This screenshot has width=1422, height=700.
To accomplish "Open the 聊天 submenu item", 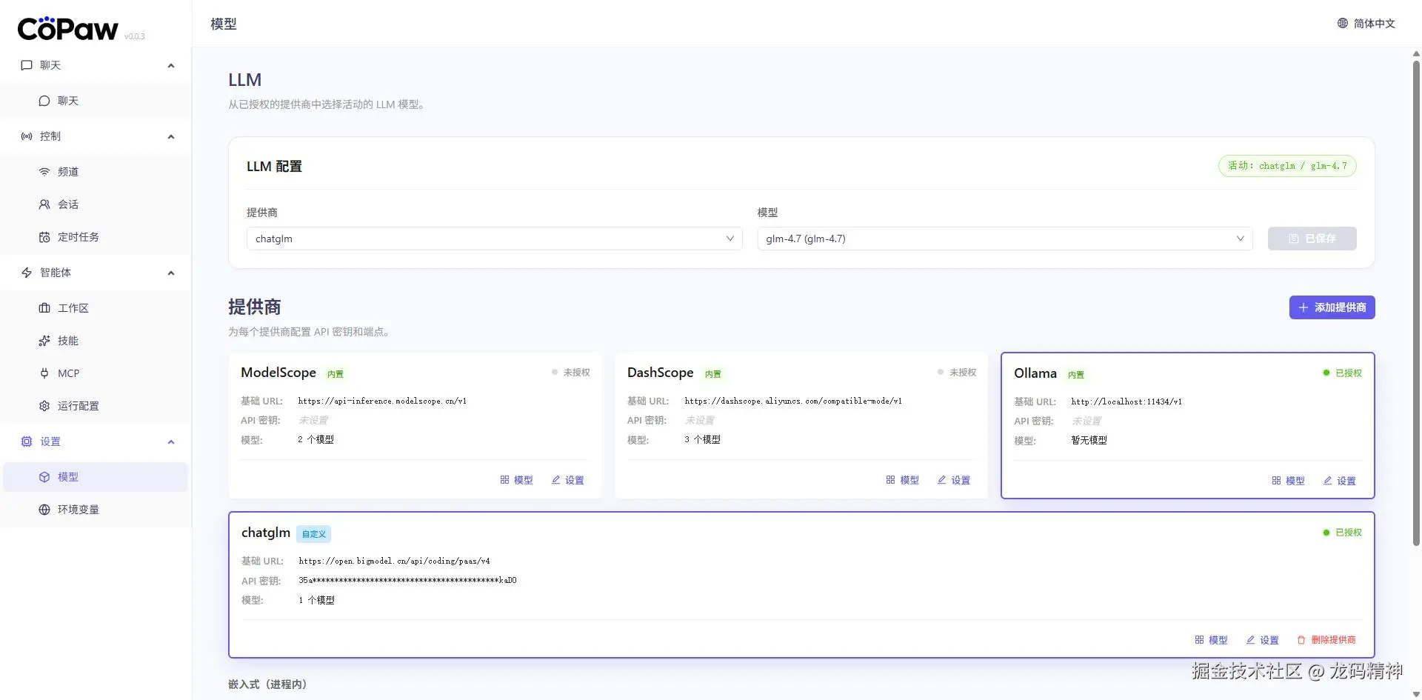I will [x=96, y=101].
